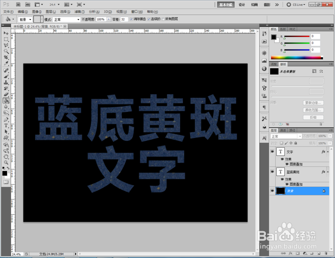Switch to 绘画 workspace
Viewport: 335px width, 258px height.
click(254, 5)
